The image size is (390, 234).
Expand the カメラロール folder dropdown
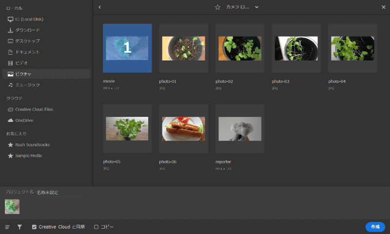256,7
